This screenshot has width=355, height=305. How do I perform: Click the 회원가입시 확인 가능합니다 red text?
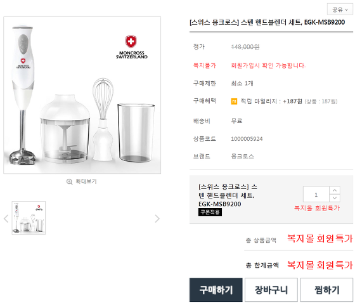(268, 65)
